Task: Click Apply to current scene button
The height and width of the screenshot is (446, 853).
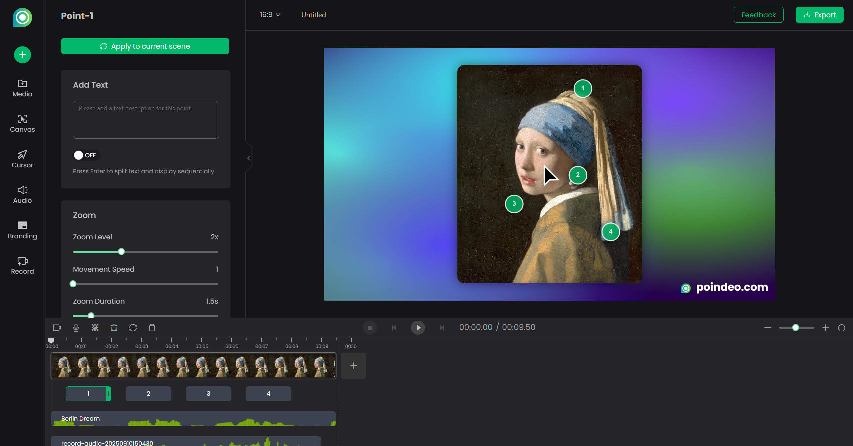Action: click(x=145, y=46)
